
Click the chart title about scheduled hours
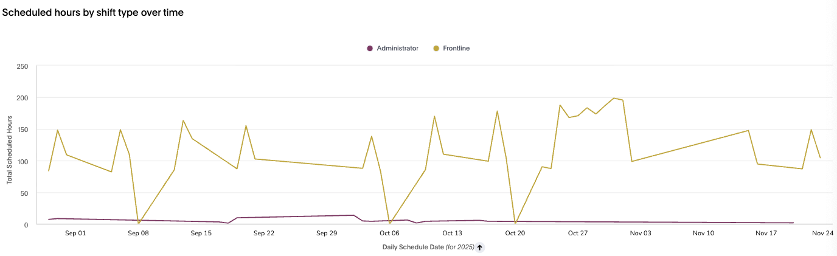pyautogui.click(x=93, y=13)
